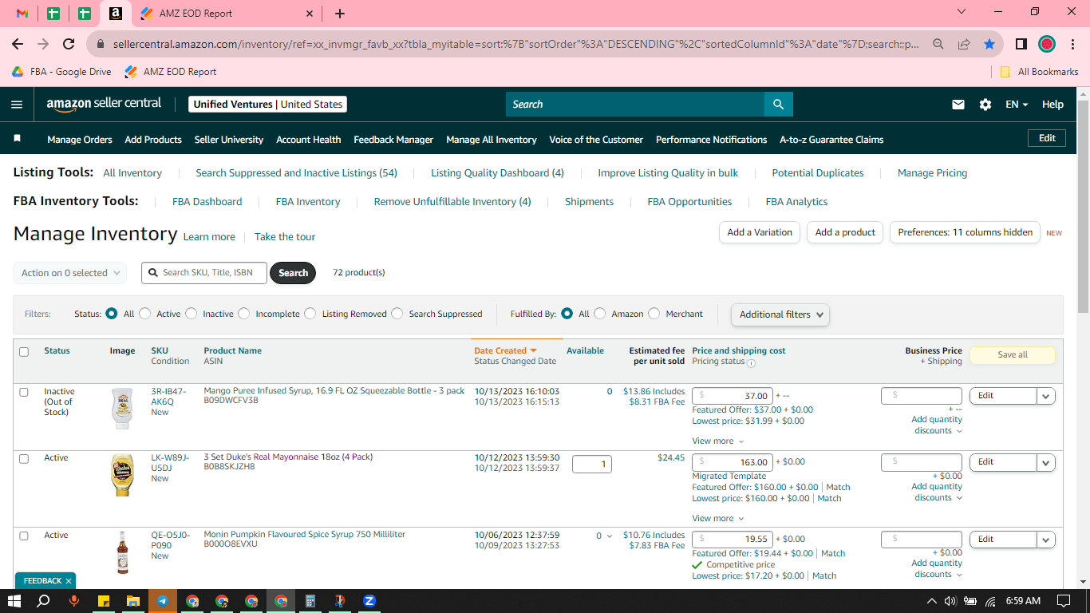This screenshot has height=613, width=1090.
Task: Open the Action on 0 selected dropdown
Action: (x=70, y=273)
